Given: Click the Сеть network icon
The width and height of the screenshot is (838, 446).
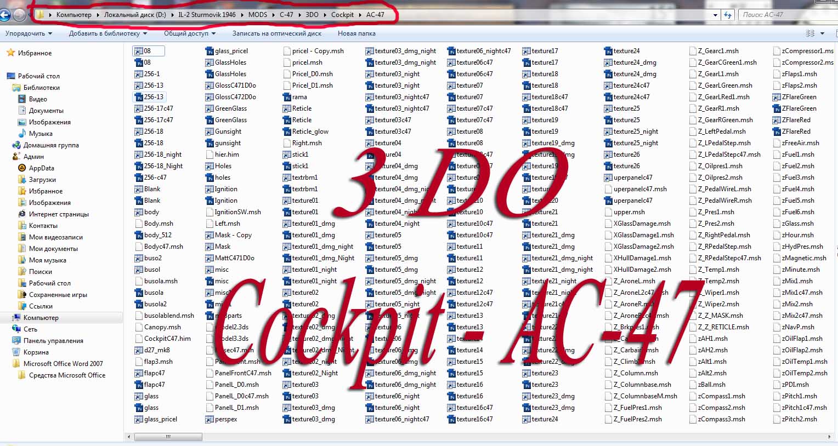Looking at the screenshot, I should (x=16, y=329).
